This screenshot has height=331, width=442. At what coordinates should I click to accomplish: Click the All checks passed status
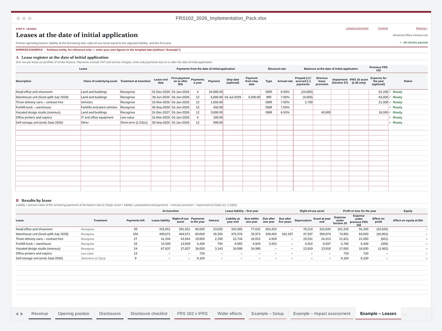(414, 42)
